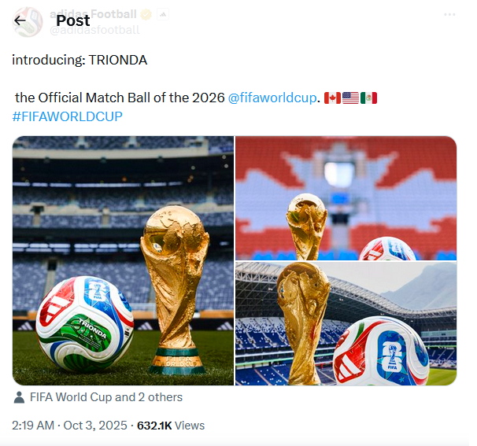477x446 pixels.
Task: Open the #FIFAWORLDCUP hashtag link
Action: pyautogui.click(x=67, y=117)
